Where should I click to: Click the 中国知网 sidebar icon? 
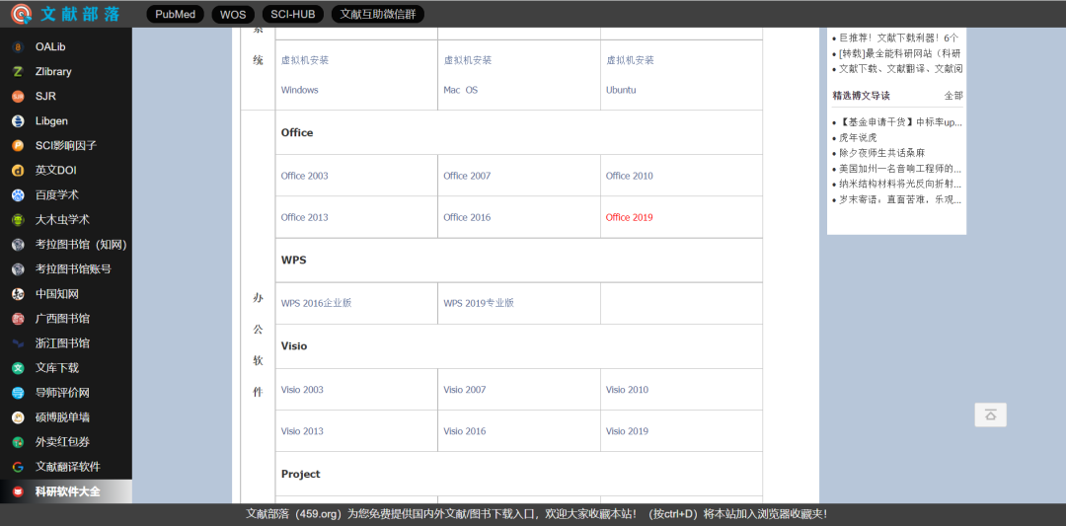(x=19, y=294)
